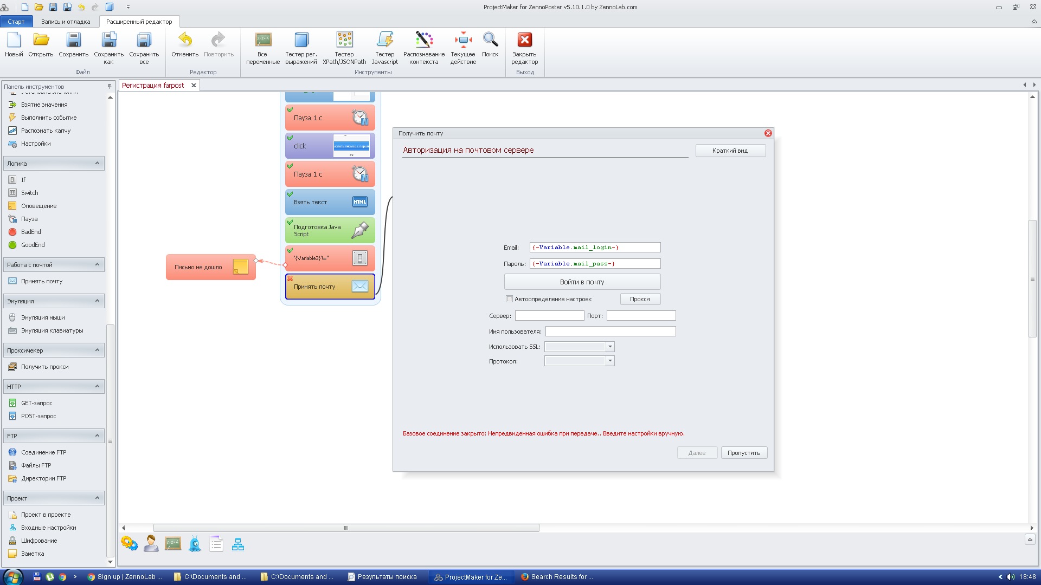Click the Новый project icon
This screenshot has width=1041, height=585.
click(x=14, y=44)
